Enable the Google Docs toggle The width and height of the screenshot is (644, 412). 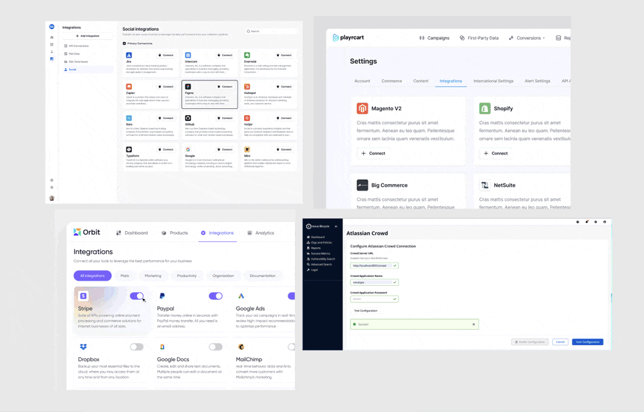(216, 347)
